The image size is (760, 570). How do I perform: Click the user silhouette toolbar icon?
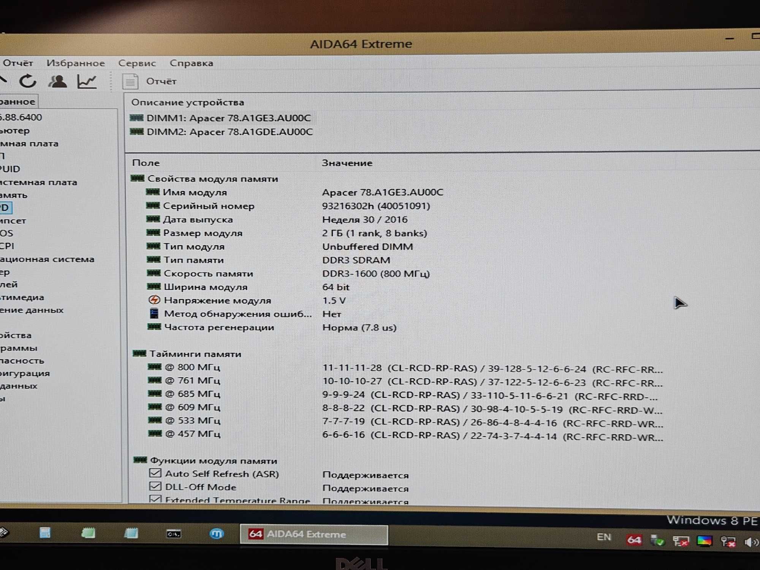point(57,81)
